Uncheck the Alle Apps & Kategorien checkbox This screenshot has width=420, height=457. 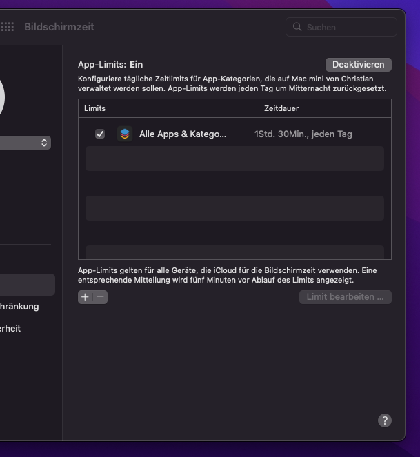click(100, 134)
